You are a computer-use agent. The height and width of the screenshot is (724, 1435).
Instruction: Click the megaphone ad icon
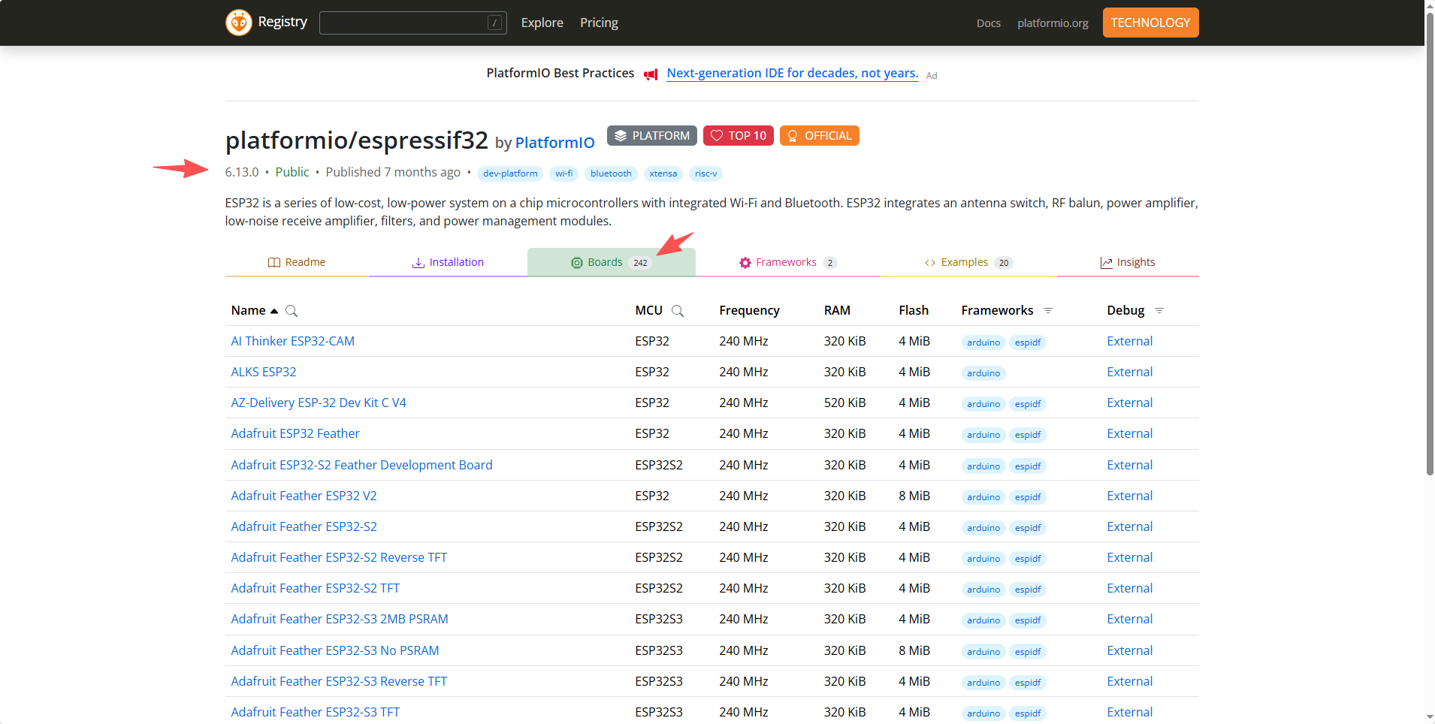(651, 74)
